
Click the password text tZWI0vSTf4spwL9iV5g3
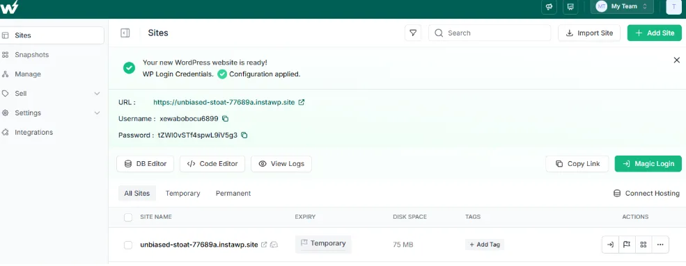click(x=198, y=135)
